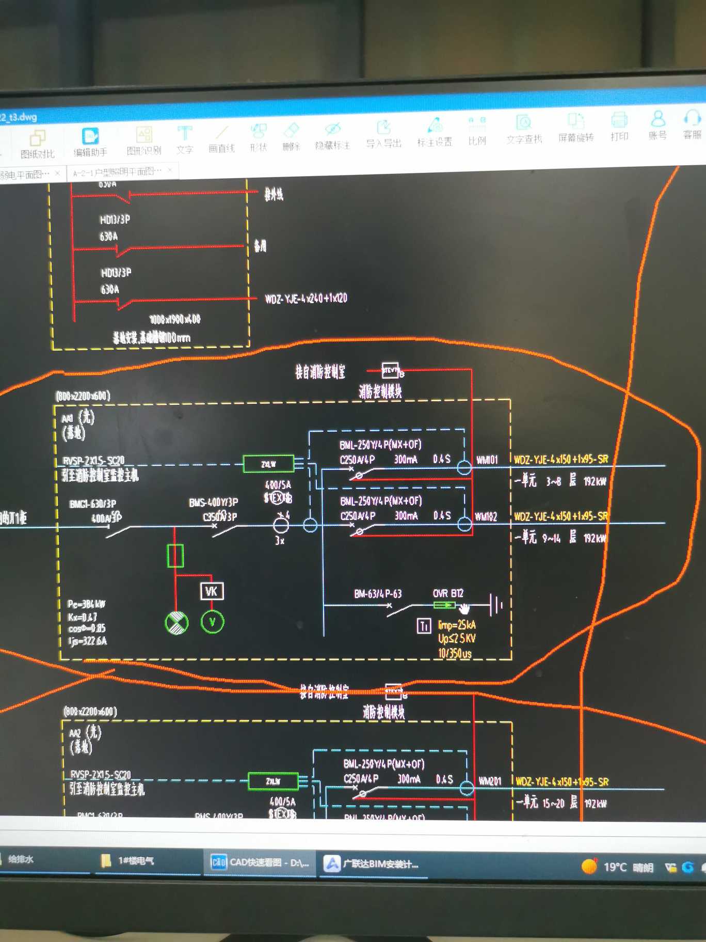Click the OVR BT2 surge protector label

(448, 593)
